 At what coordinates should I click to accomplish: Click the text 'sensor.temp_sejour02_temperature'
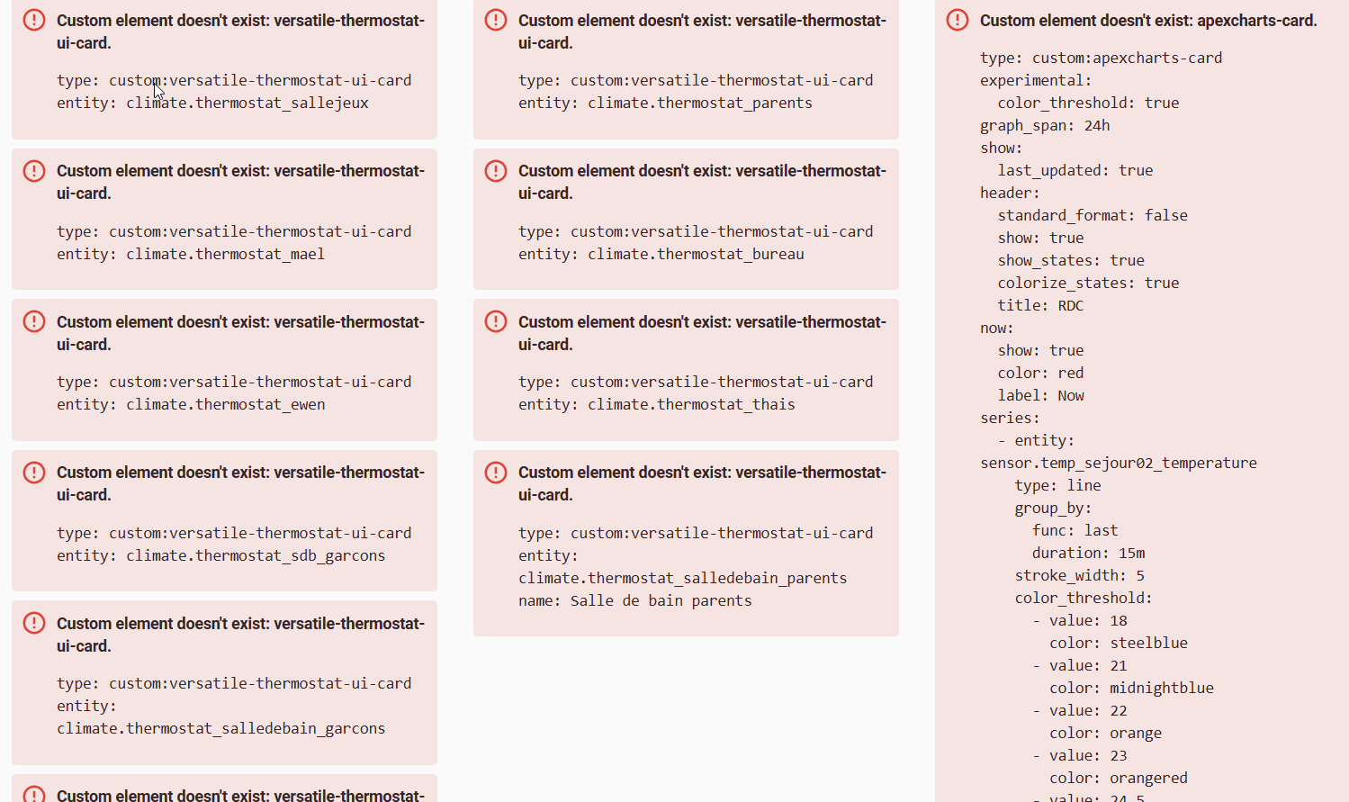[x=1119, y=463]
